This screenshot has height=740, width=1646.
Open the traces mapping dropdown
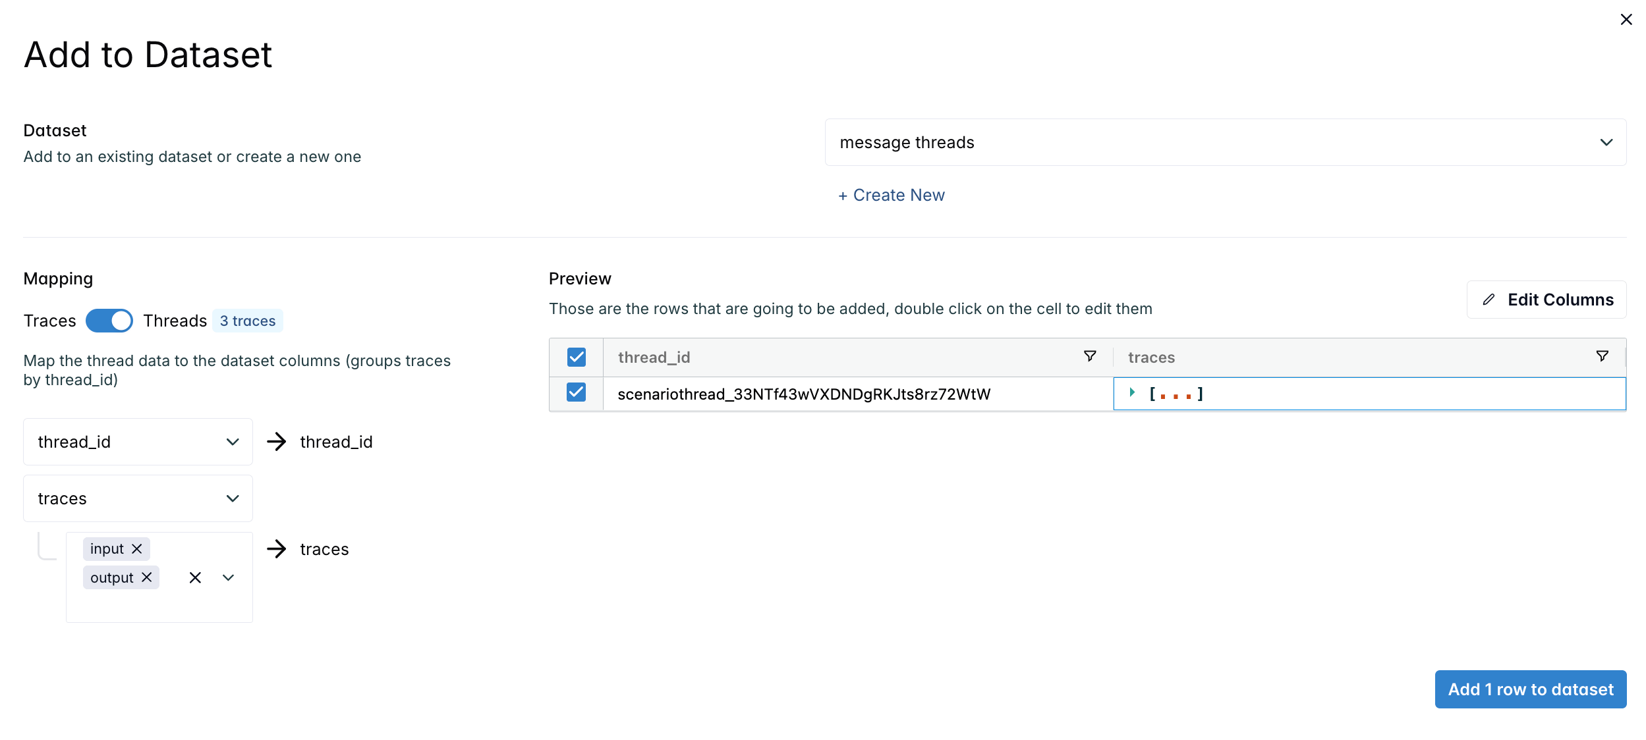[x=138, y=498]
